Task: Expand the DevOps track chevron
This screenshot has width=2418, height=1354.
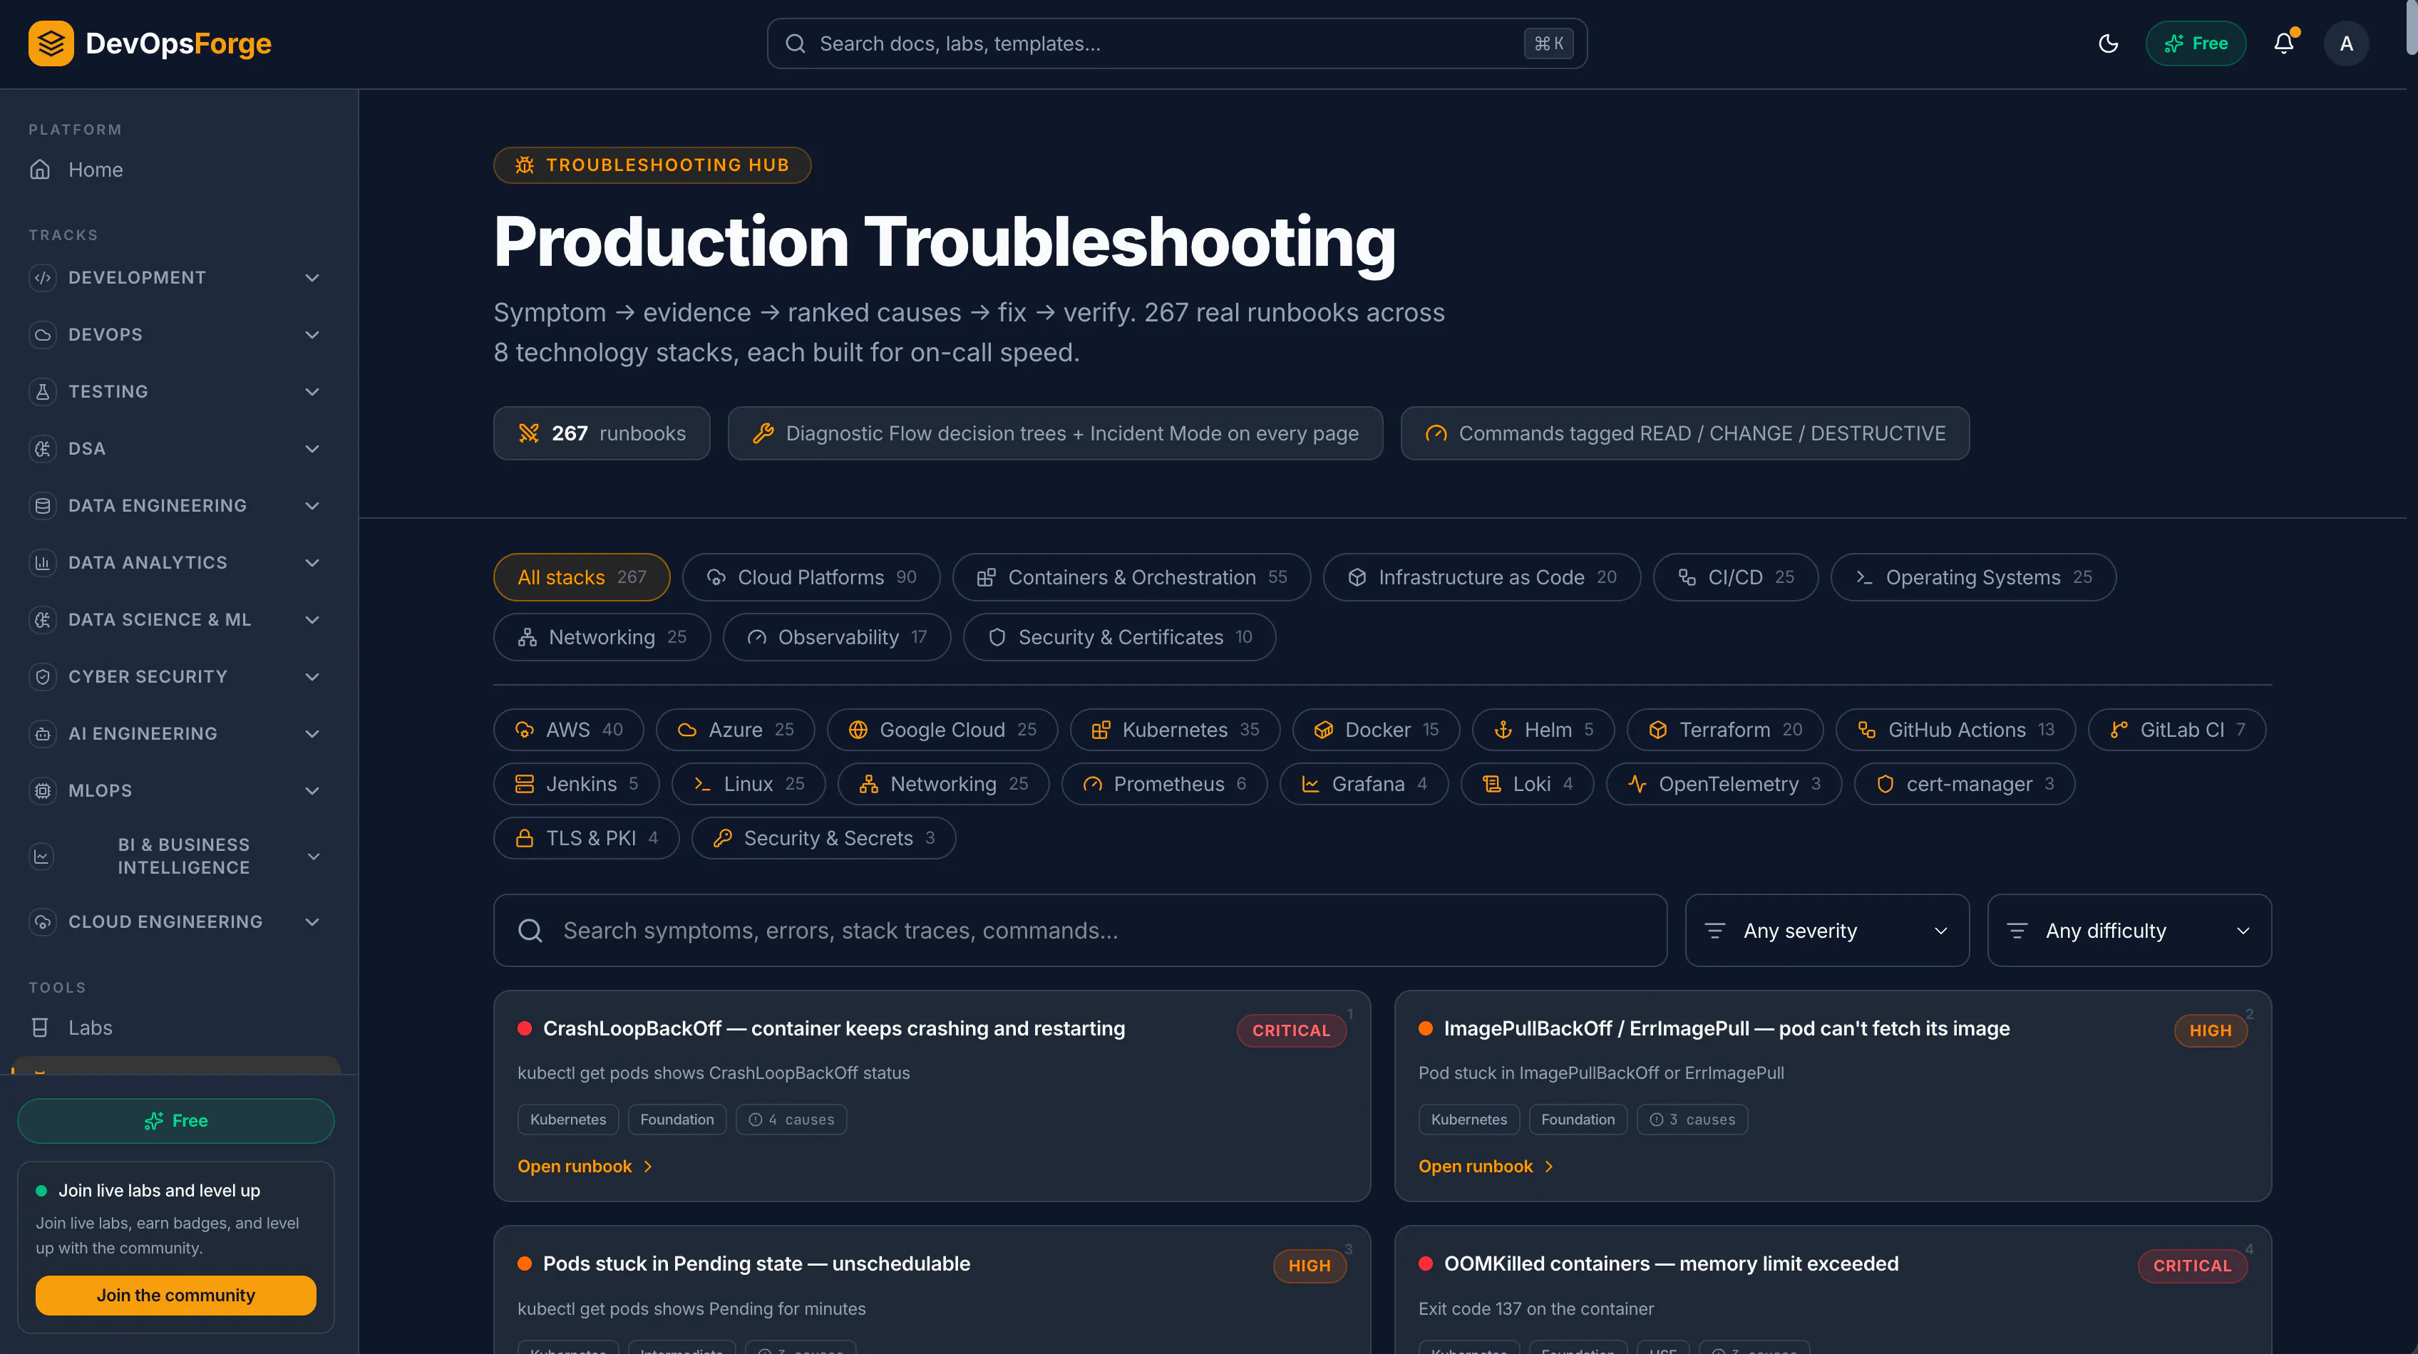Action: [x=312, y=335]
